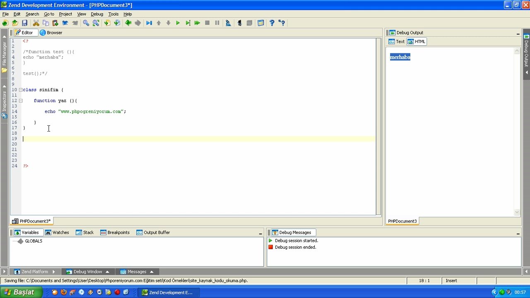Click the Run to Cursor icon
Screen dimensions: 530x298
click(x=188, y=23)
